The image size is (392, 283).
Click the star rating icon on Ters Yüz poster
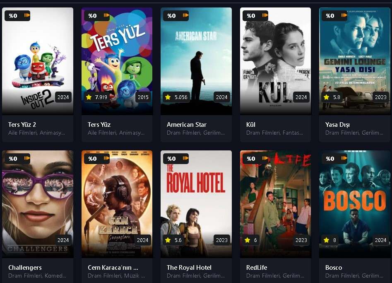[89, 97]
